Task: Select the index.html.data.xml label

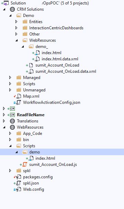Action: click(x=60, y=59)
